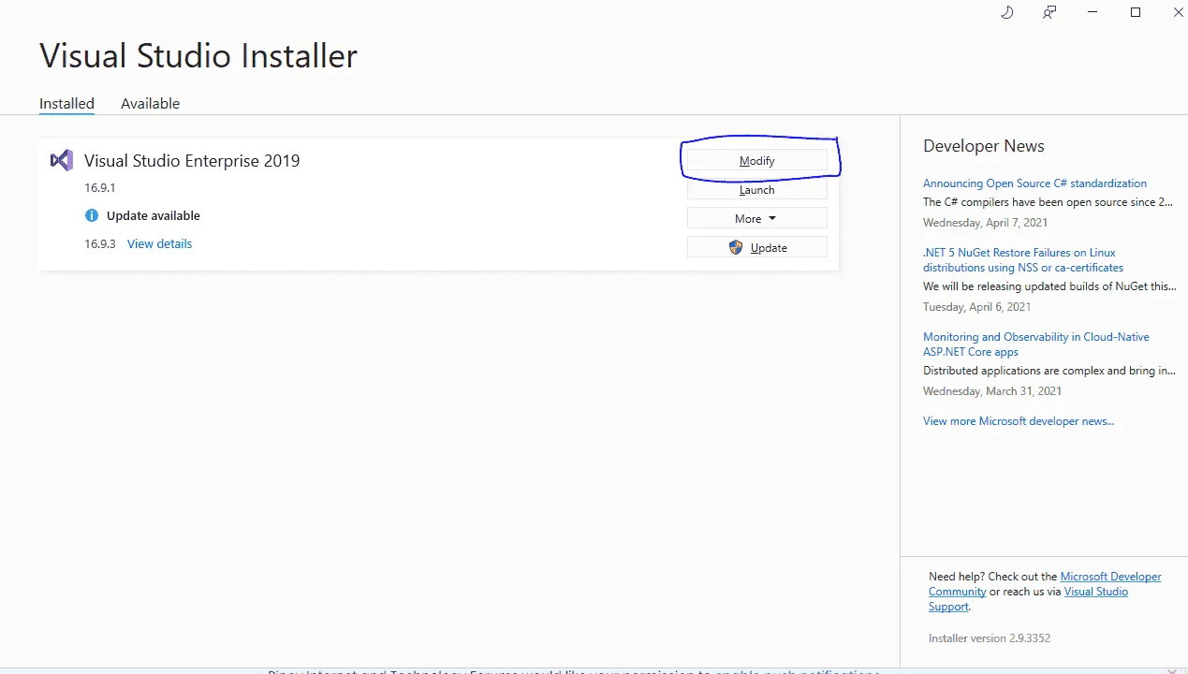Screen dimensions: 1188x674
Task: Open Monitoring and Observability in Cloud-Native article
Action: click(x=1036, y=344)
